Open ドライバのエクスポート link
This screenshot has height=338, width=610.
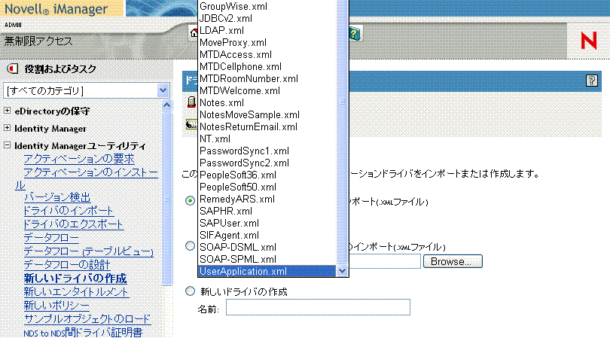(73, 224)
